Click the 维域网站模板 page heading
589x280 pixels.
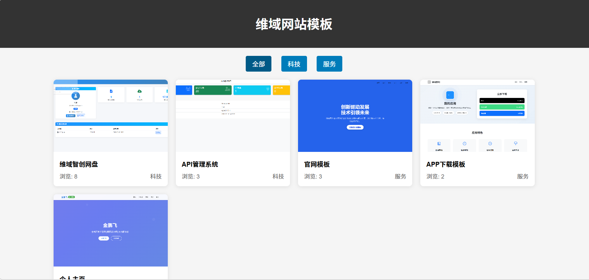pyautogui.click(x=294, y=24)
